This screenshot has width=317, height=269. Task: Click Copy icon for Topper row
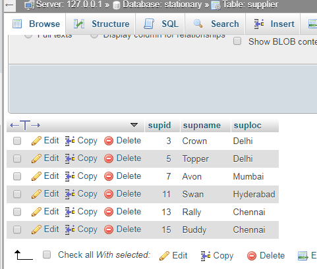pos(70,159)
